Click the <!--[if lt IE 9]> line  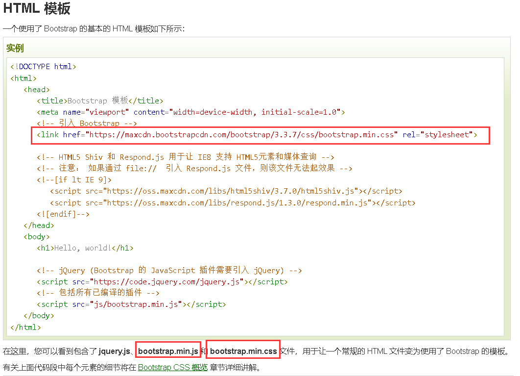[x=74, y=180]
